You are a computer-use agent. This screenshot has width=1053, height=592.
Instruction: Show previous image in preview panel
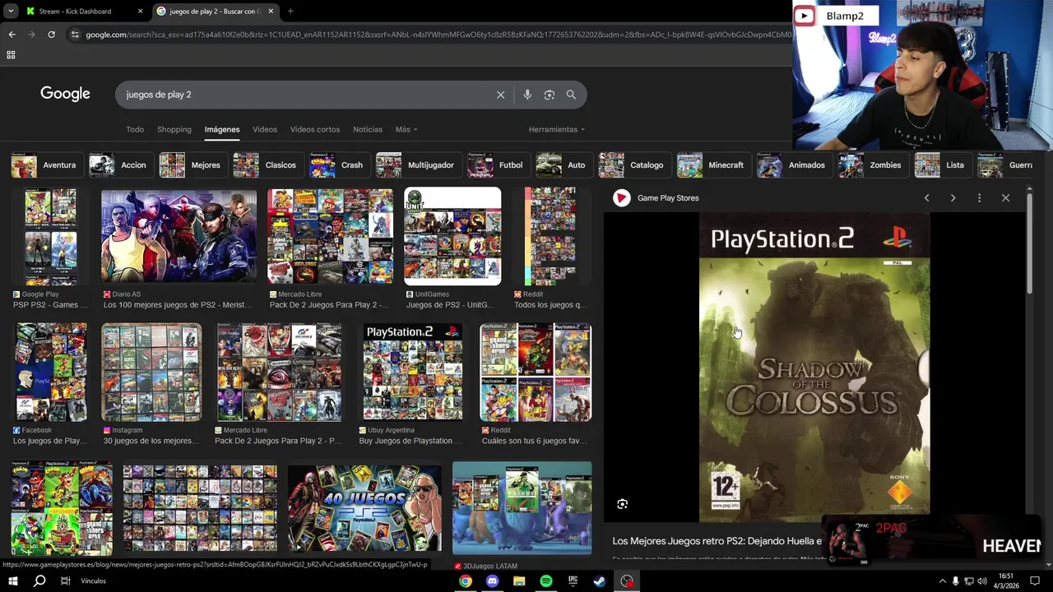[926, 198]
